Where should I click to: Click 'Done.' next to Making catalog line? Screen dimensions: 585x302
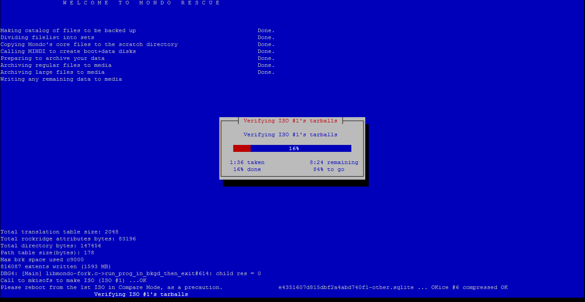[x=266, y=30]
